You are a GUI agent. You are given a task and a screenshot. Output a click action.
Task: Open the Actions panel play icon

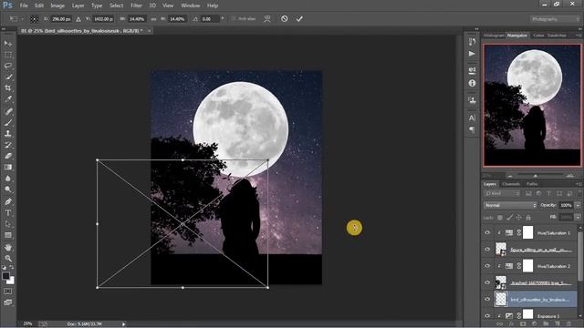(472, 54)
